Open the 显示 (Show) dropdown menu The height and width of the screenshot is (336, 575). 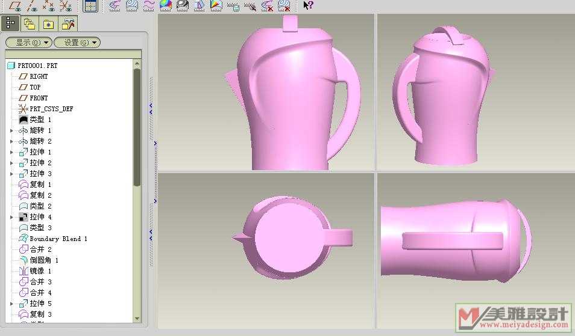click(x=28, y=43)
